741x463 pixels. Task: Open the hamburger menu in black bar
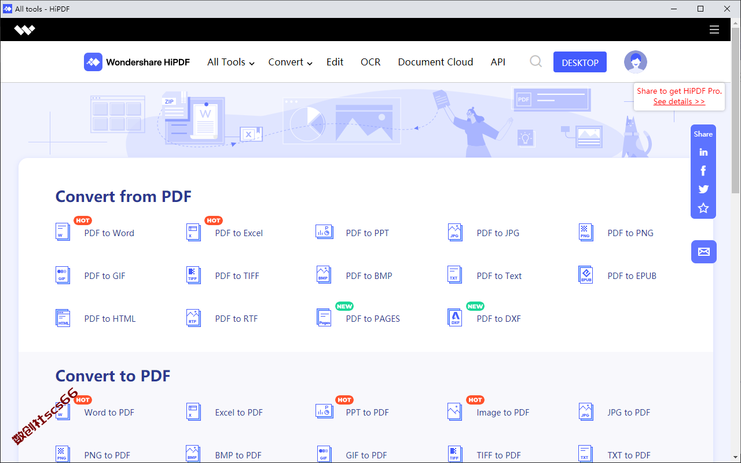[714, 30]
